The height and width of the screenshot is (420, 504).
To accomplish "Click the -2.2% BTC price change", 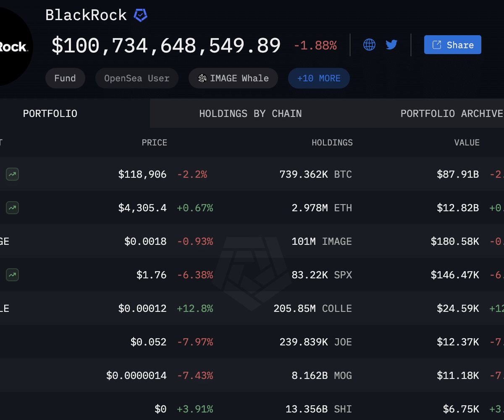I will tap(192, 174).
